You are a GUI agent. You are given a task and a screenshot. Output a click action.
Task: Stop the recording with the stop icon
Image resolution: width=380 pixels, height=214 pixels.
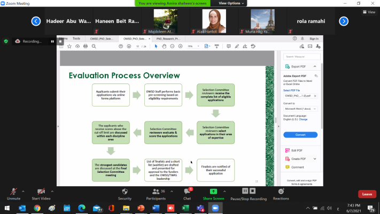tap(253, 190)
